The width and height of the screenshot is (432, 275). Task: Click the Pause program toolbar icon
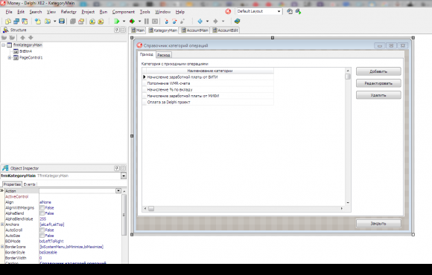coord(147,21)
